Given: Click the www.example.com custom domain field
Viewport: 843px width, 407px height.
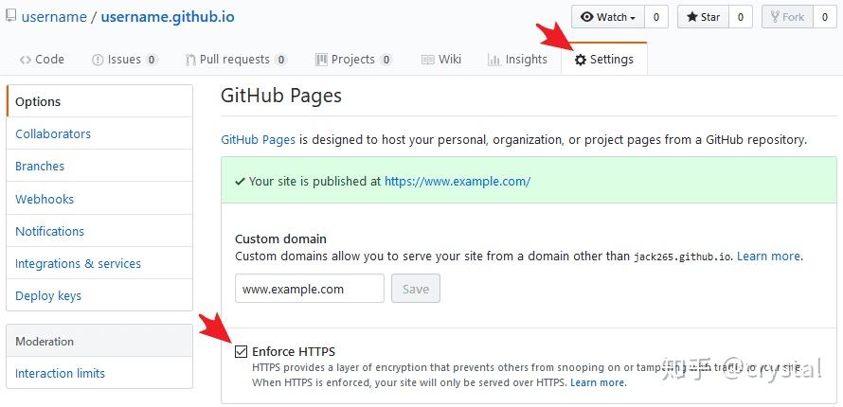Looking at the screenshot, I should (310, 289).
